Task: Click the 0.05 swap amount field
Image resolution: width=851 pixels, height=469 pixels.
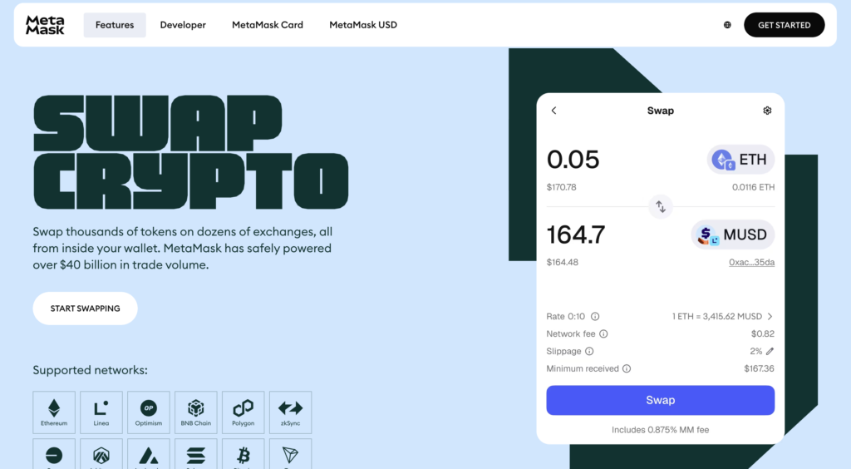Action: coord(573,160)
